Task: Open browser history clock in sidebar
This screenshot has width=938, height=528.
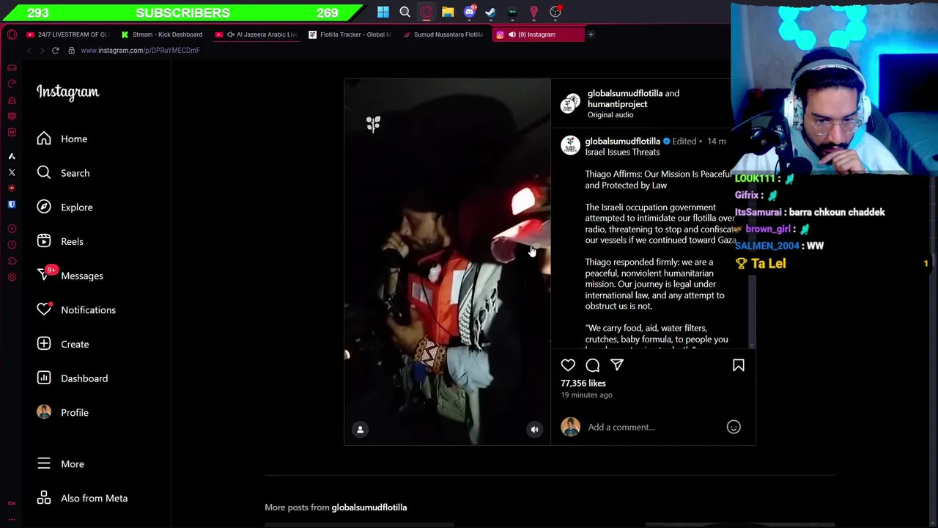Action: [12, 245]
